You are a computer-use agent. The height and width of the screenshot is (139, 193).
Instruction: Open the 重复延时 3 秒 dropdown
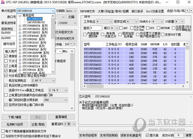(x=70, y=124)
